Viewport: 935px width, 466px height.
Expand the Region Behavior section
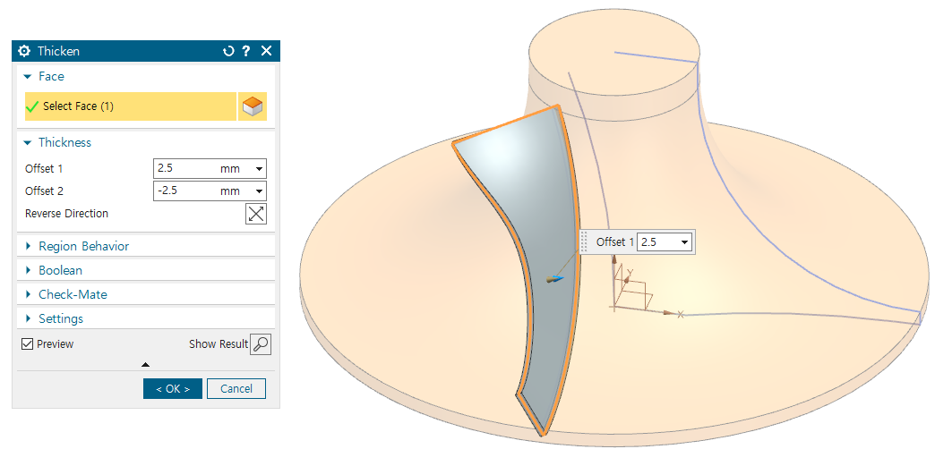tap(28, 246)
